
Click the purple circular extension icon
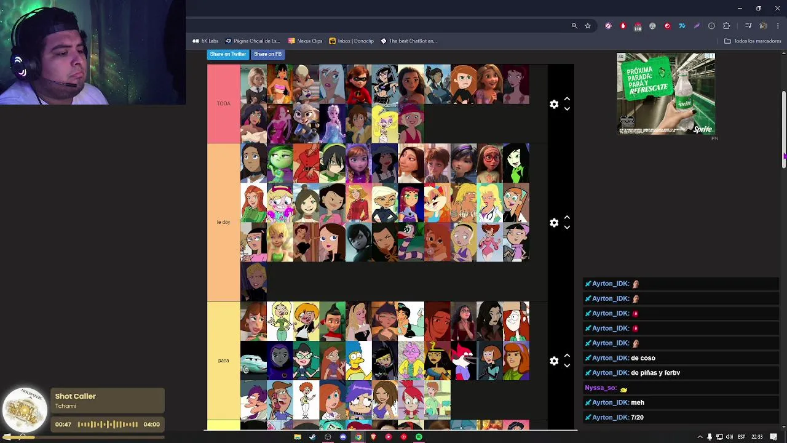[608, 26]
